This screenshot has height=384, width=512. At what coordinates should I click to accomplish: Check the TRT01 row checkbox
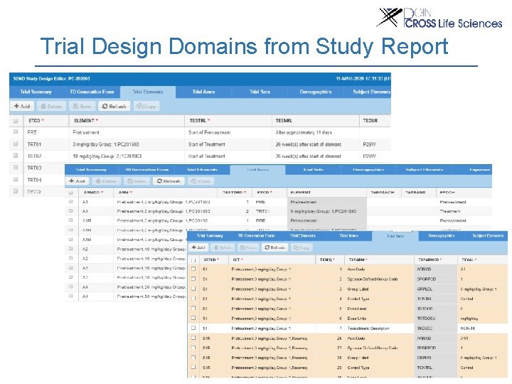[16, 144]
